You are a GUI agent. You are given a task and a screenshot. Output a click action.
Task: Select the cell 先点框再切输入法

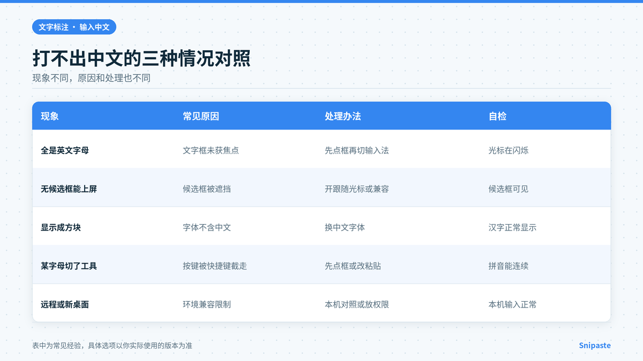[357, 150]
